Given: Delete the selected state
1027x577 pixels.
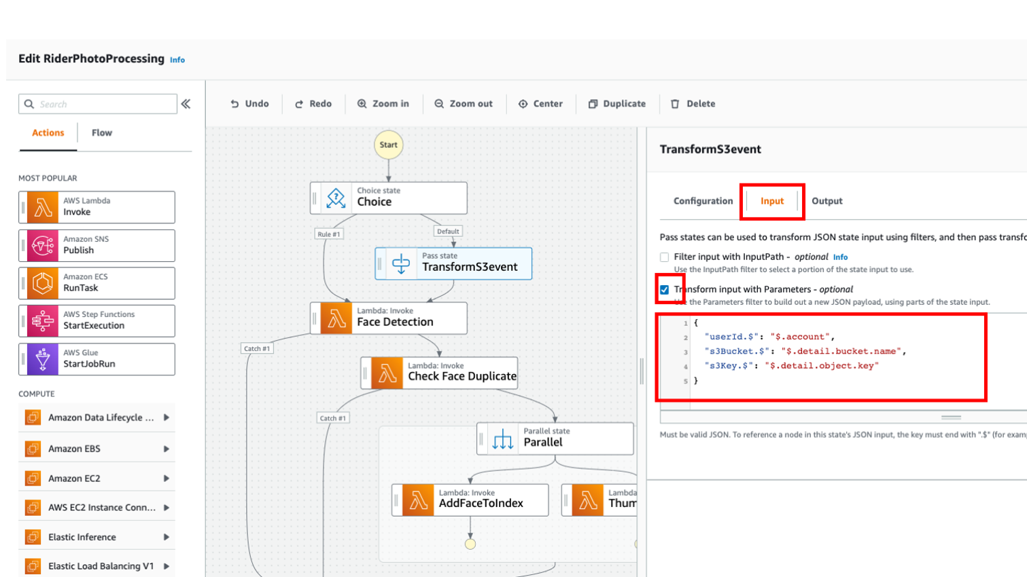Looking at the screenshot, I should click(x=693, y=104).
